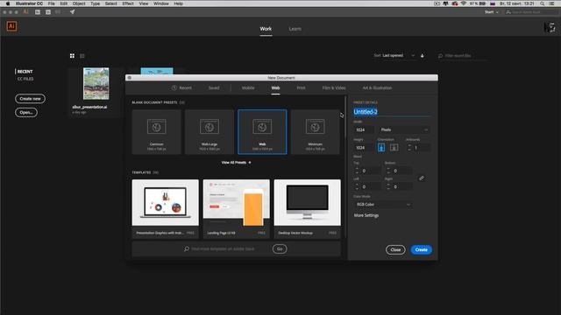Click the Create new button in the sidebar
561x315 pixels.
coord(30,99)
